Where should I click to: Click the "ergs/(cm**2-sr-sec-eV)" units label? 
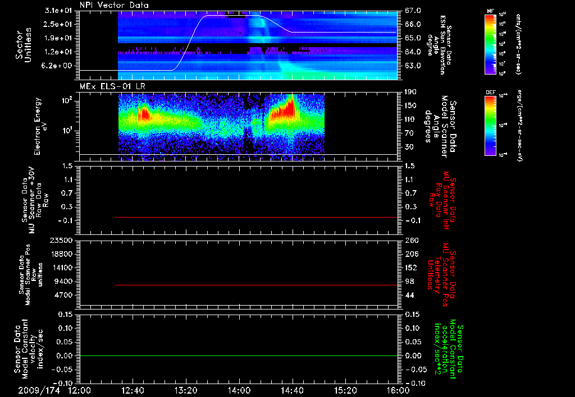[x=519, y=126]
